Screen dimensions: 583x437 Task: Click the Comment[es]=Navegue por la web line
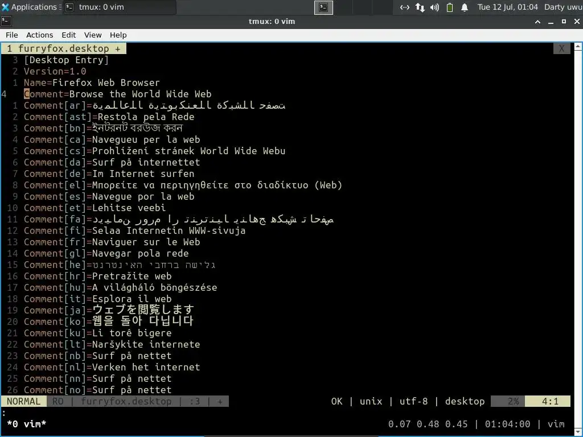109,196
